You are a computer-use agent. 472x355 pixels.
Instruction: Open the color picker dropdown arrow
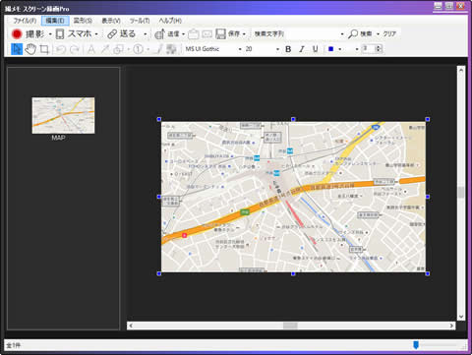[340, 49]
